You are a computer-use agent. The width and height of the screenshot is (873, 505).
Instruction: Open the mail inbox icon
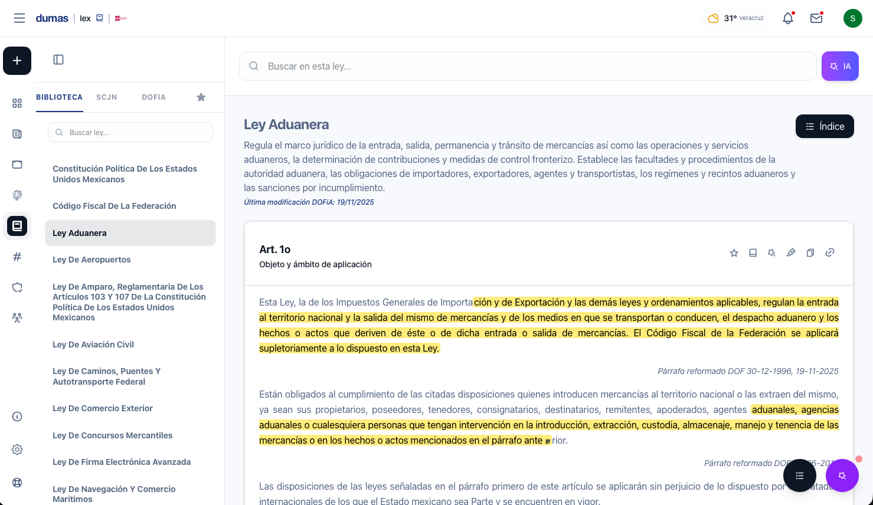point(816,18)
